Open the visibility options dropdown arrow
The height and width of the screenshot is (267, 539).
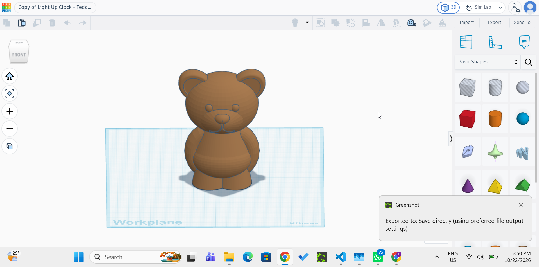pos(307,23)
